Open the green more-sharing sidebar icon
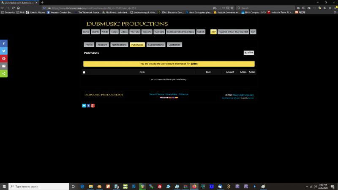The image size is (338, 190). tap(4, 73)
